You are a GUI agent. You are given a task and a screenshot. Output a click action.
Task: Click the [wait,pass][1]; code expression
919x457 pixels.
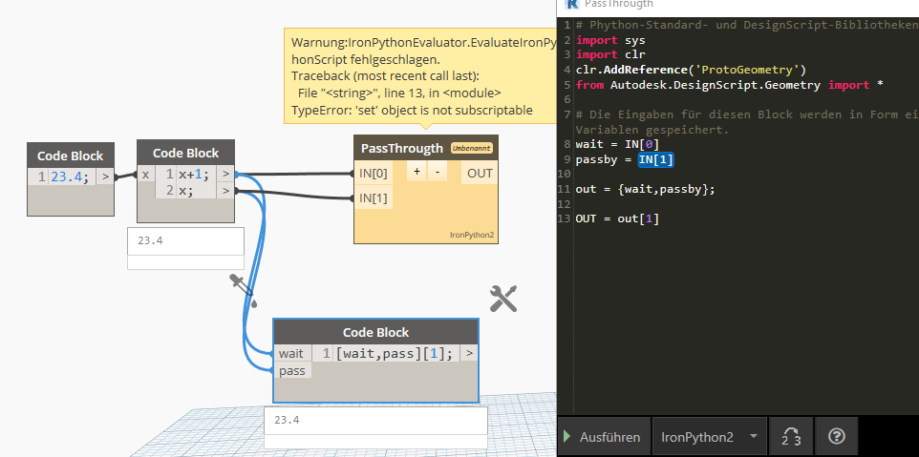coord(395,353)
